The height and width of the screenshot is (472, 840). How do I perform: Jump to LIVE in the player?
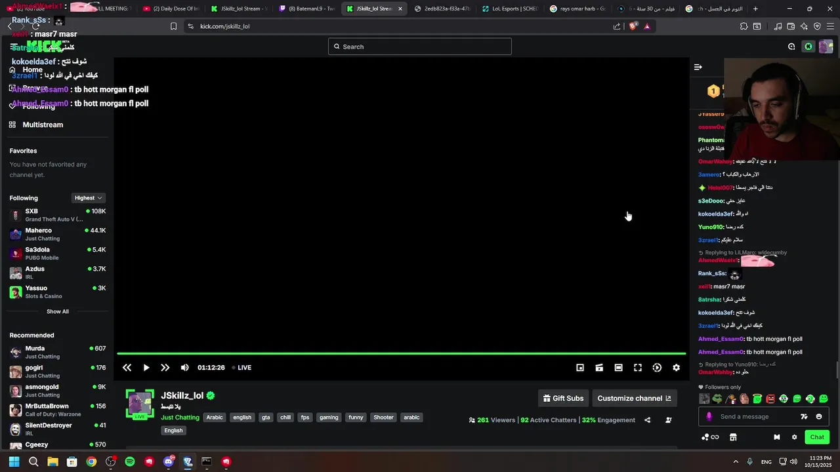[241, 368]
